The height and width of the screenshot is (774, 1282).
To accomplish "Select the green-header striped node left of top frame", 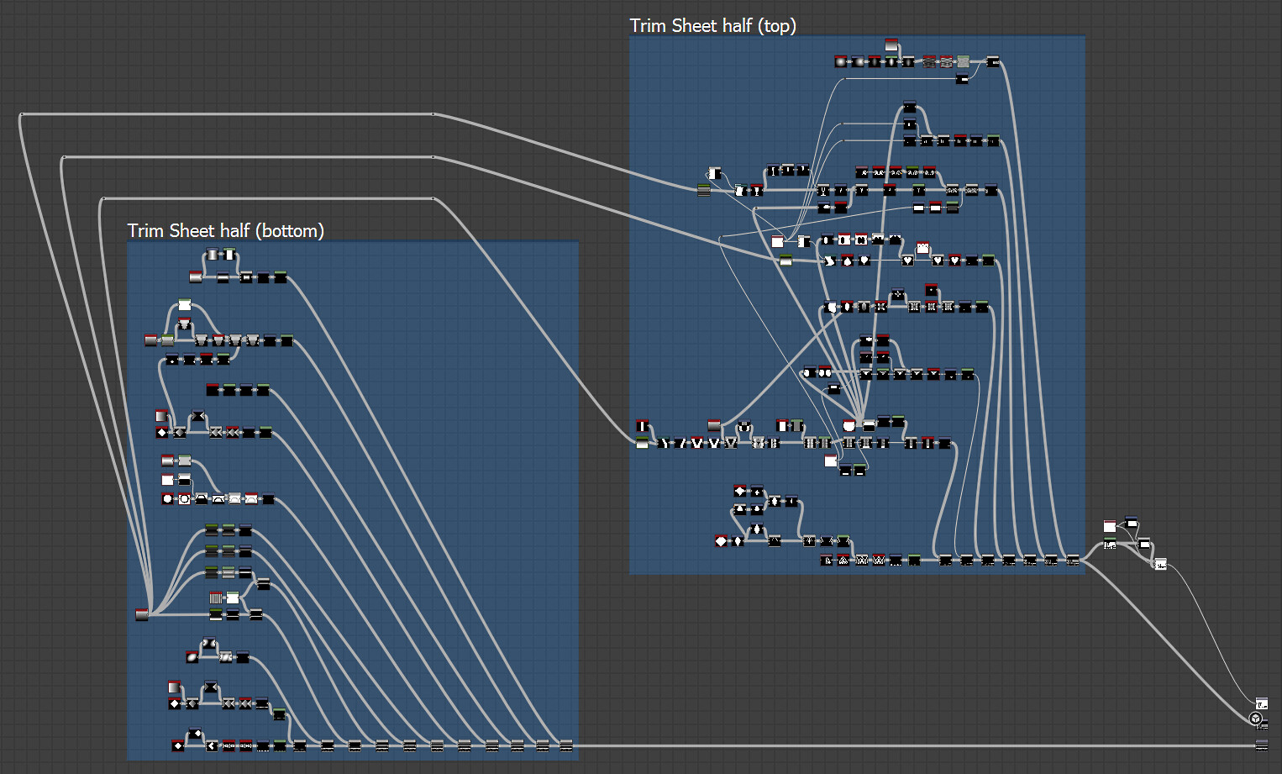I will tap(704, 190).
